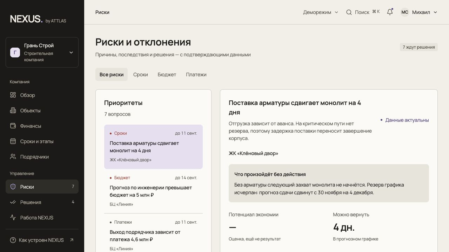Click the Финансы wallet icon
449x252 pixels.
point(13,126)
